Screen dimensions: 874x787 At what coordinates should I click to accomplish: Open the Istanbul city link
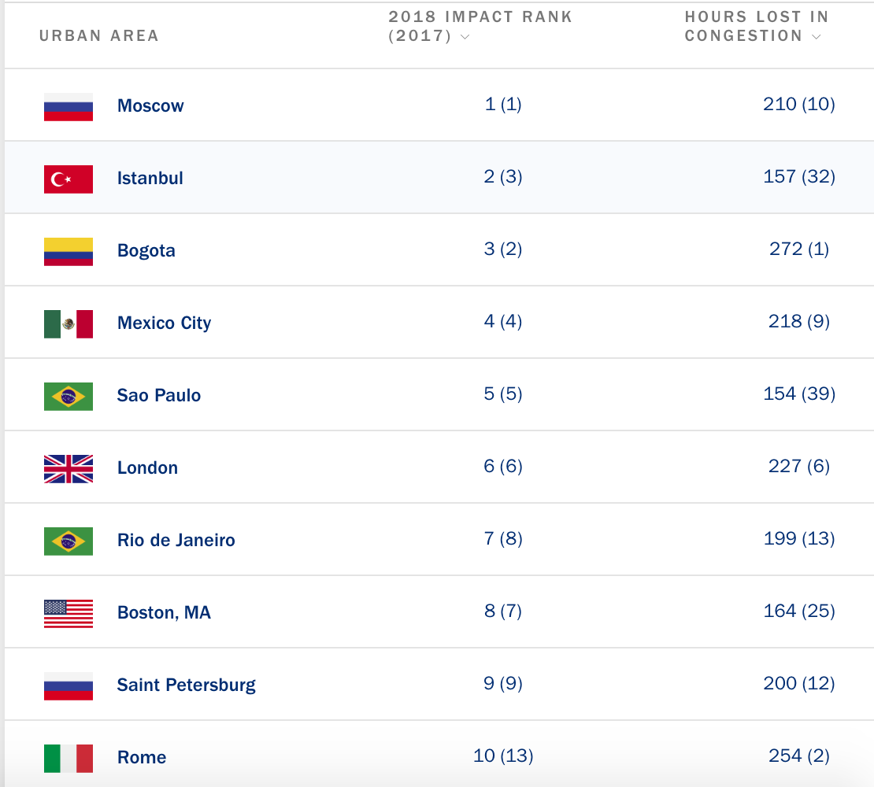click(150, 179)
